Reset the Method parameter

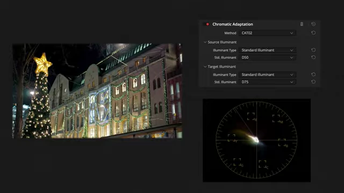313,33
